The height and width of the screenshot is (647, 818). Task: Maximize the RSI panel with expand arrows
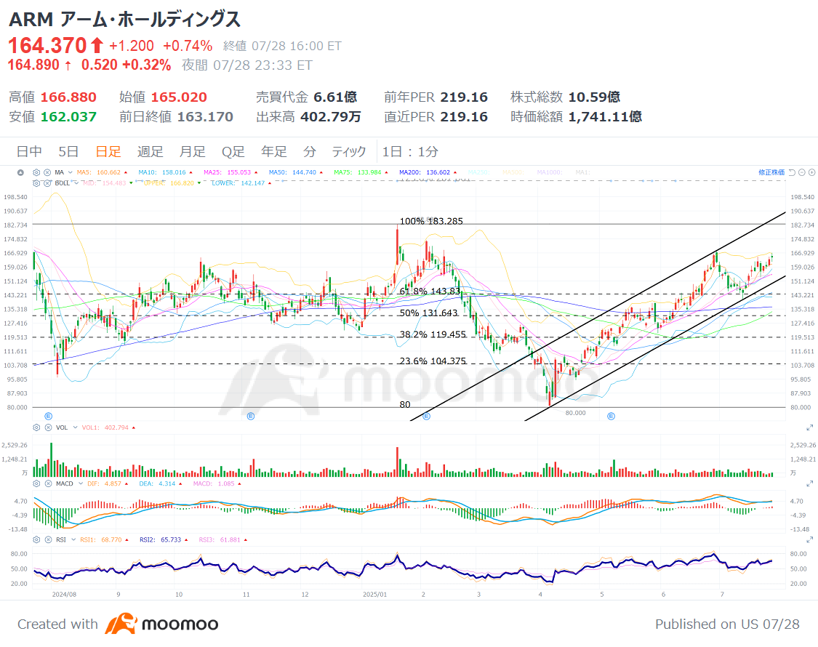[810, 539]
